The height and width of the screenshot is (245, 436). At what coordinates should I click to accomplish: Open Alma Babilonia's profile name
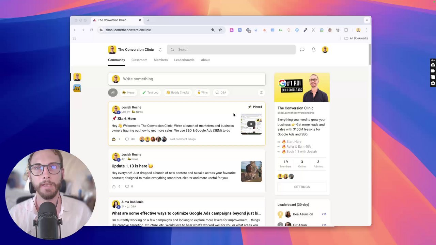click(x=133, y=202)
